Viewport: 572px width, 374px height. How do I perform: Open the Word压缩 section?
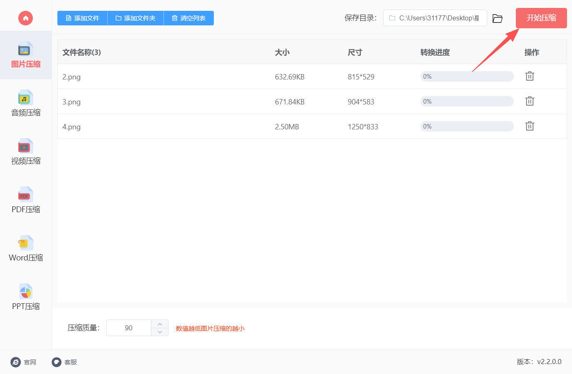click(26, 248)
